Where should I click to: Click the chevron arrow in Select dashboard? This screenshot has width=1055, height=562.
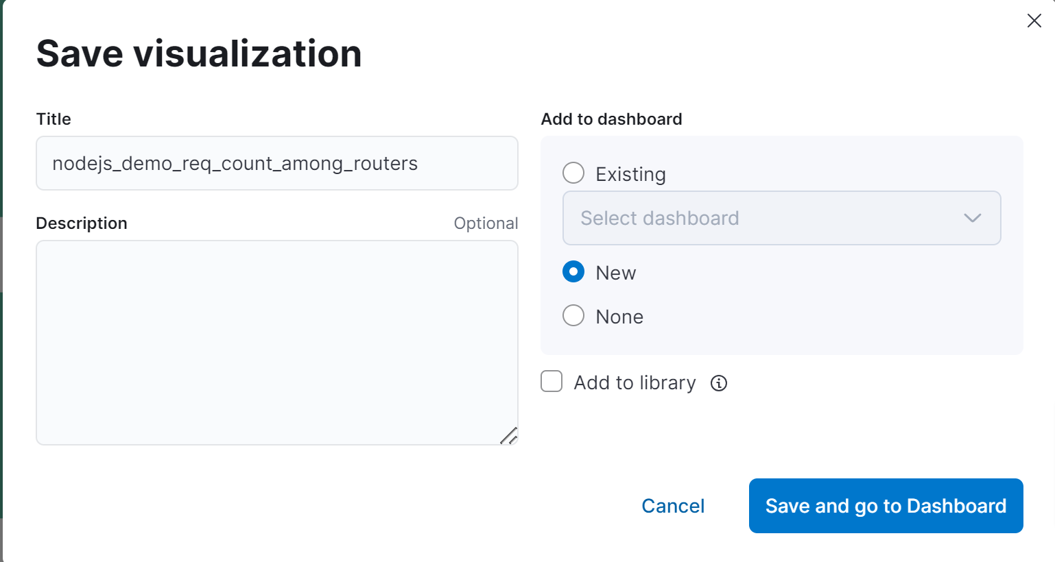click(972, 218)
